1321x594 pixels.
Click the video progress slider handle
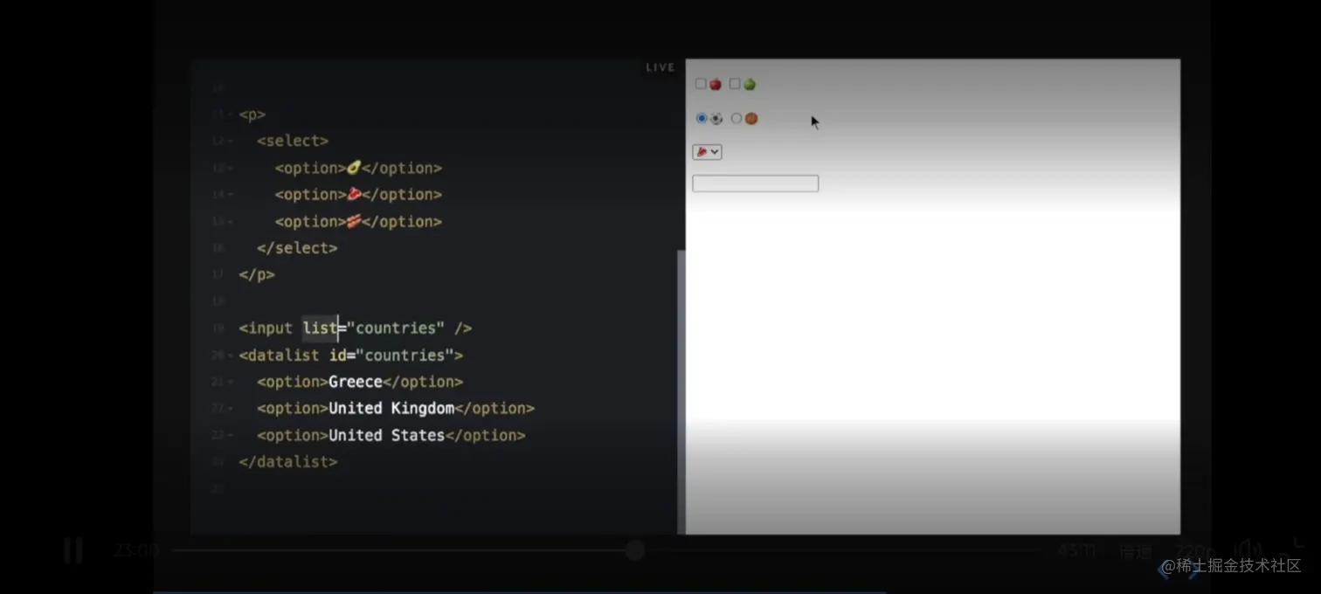click(635, 550)
